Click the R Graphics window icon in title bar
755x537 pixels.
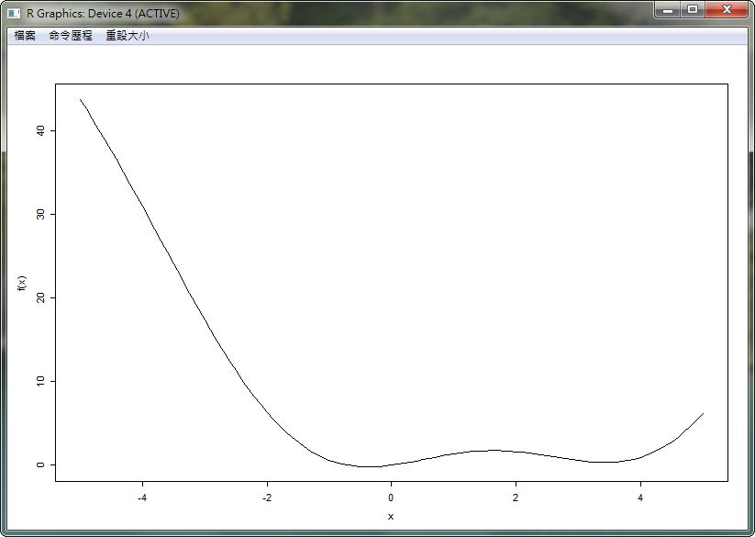click(14, 14)
